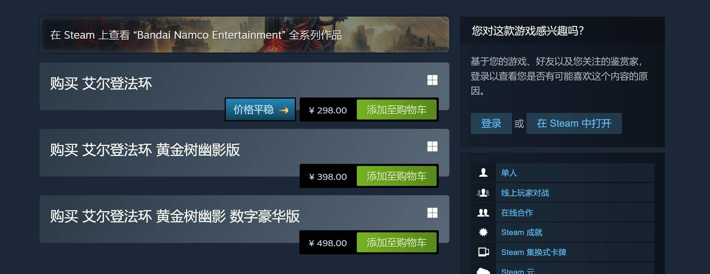The image size is (710, 274).
Task: Add ¥298.00 艾尔登法环 to cart
Action: point(396,110)
